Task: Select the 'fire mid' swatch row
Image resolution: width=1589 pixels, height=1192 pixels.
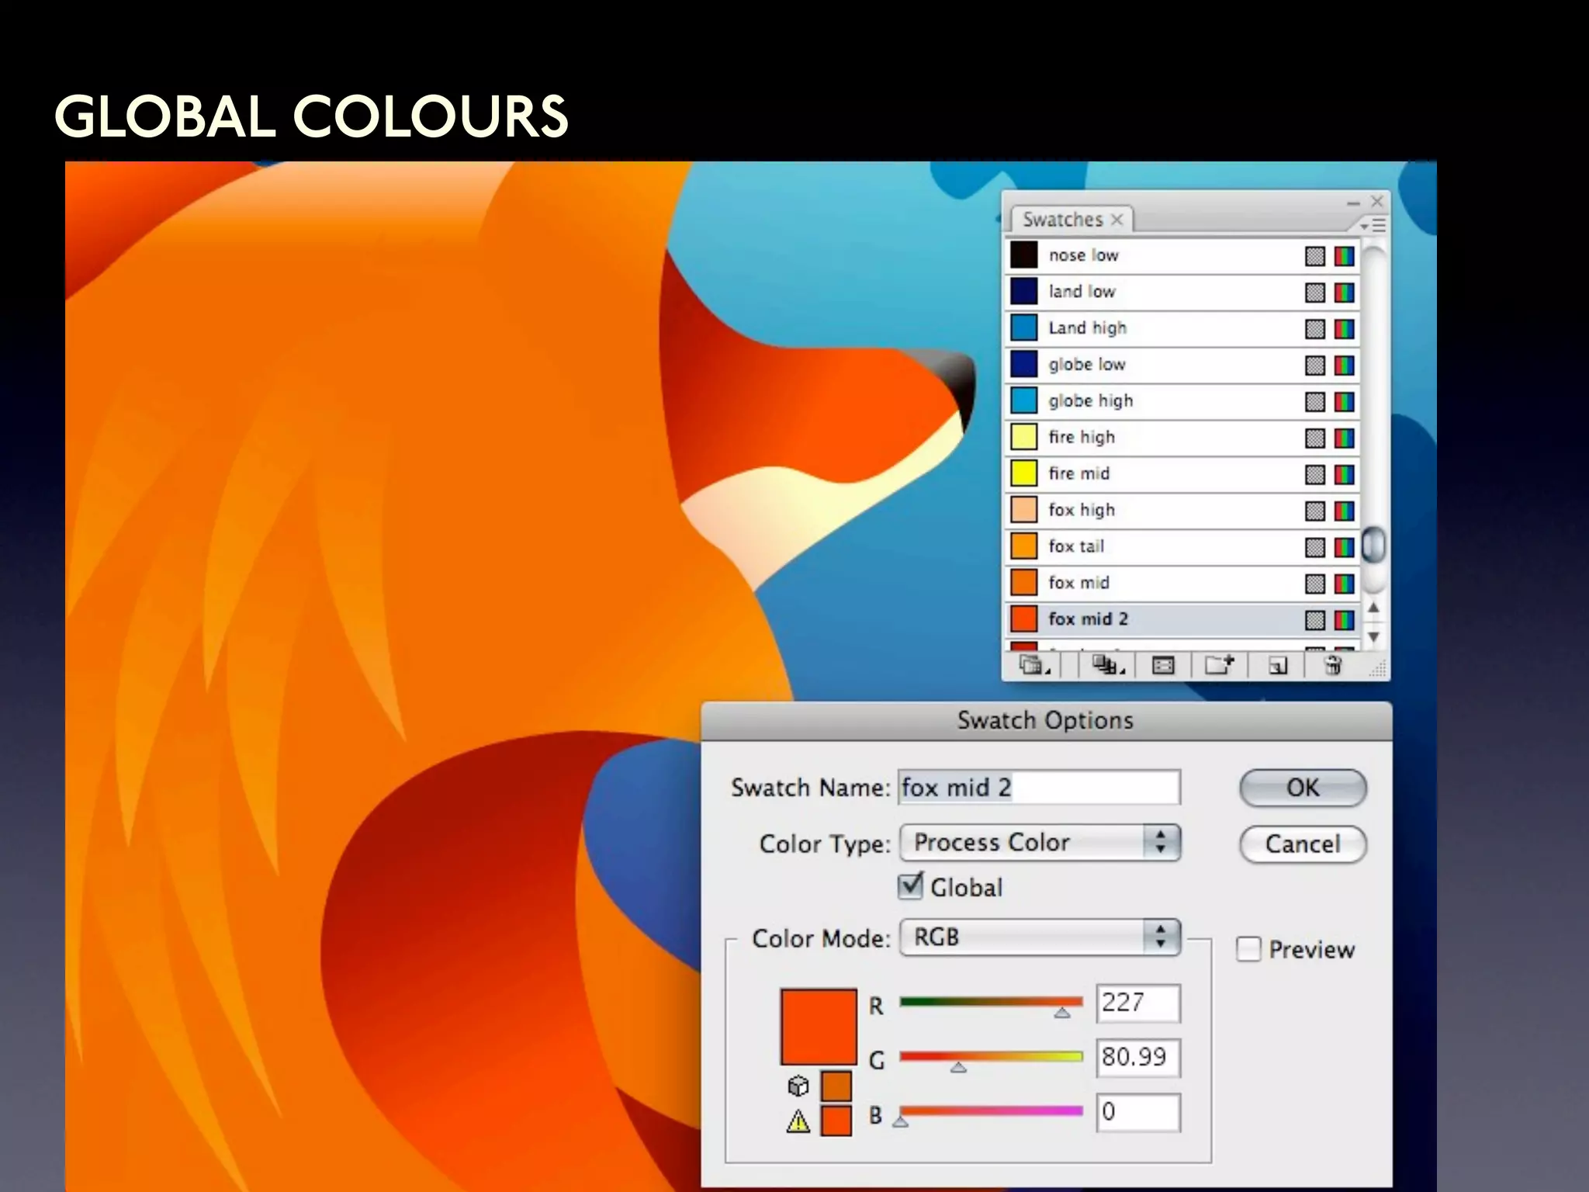Action: coord(1182,473)
